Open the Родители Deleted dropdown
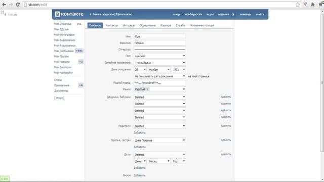This screenshot has width=324, height=182. [160, 126]
